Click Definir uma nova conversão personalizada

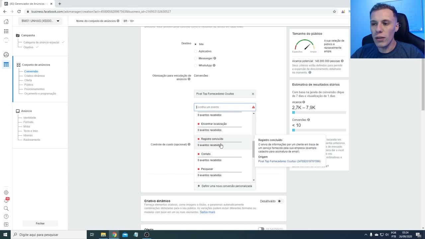click(225, 186)
